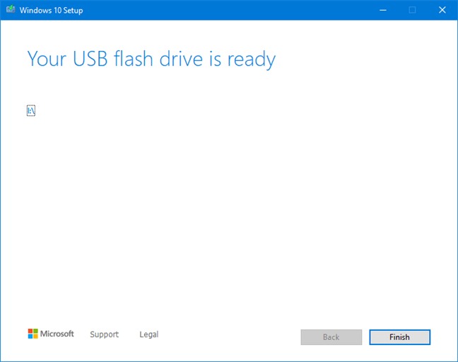
Task: Click the greyed-out Back button
Action: click(x=331, y=337)
